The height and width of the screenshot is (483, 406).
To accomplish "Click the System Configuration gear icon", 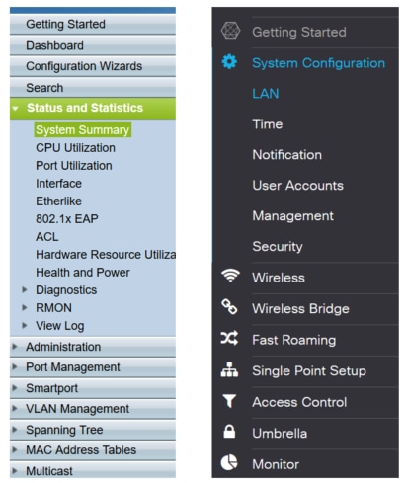I will [x=229, y=62].
